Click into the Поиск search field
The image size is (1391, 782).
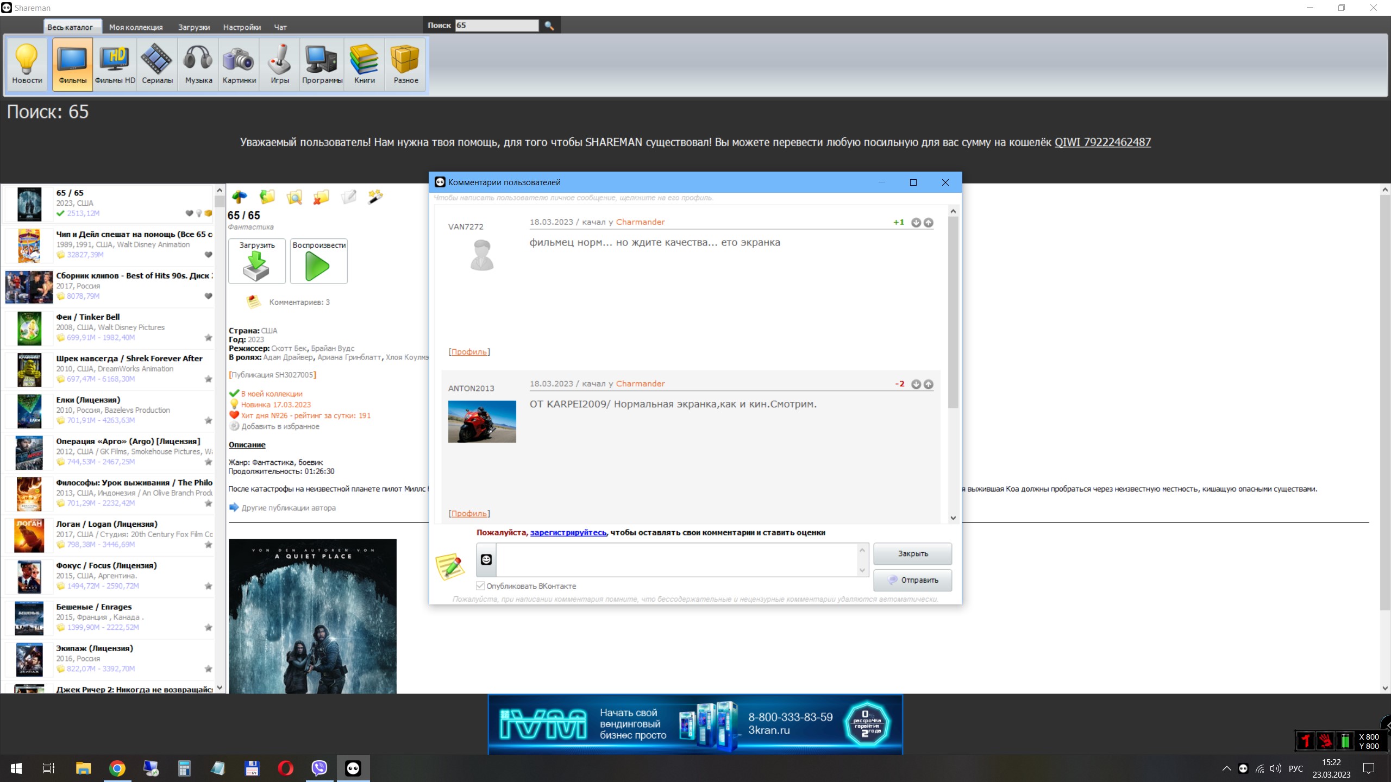click(497, 26)
